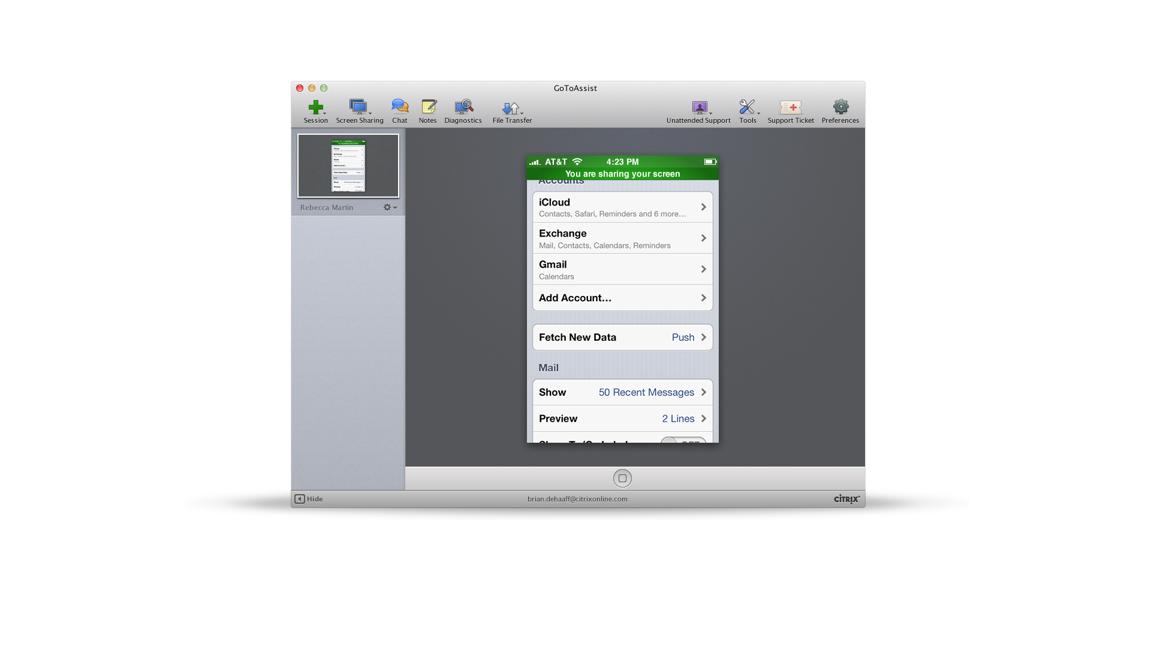
Task: Click the File Transfer icon
Action: point(511,108)
